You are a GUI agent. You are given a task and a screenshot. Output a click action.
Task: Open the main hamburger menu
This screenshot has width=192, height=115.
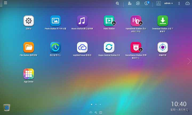click(x=6, y=3)
